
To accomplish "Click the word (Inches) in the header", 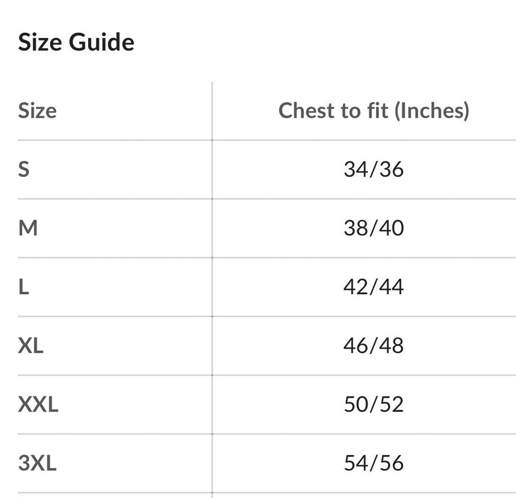I will (x=432, y=111).
